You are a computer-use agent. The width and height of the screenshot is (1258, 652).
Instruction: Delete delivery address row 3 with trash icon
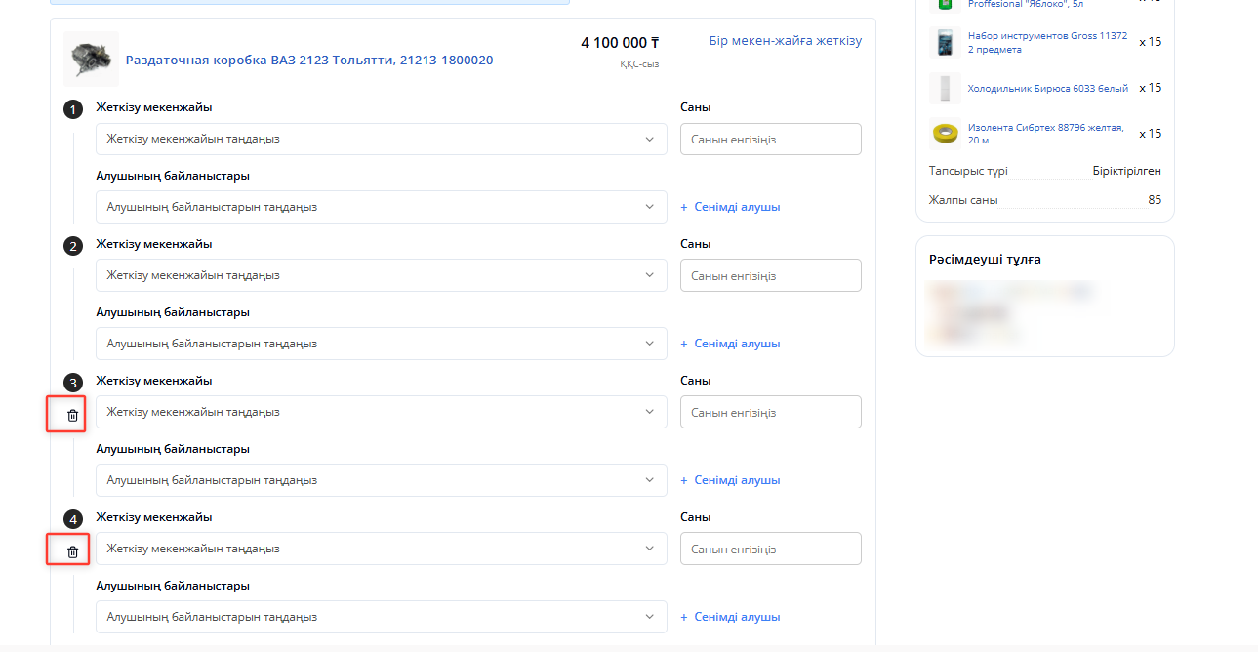(72, 415)
